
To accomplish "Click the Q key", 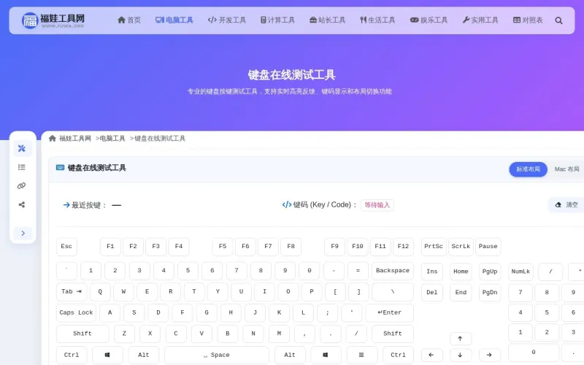I will (100, 291).
